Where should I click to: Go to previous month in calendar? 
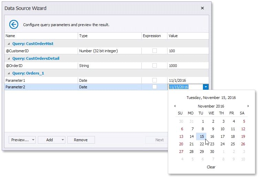point(175,106)
